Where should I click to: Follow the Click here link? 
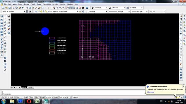tap(151, 92)
